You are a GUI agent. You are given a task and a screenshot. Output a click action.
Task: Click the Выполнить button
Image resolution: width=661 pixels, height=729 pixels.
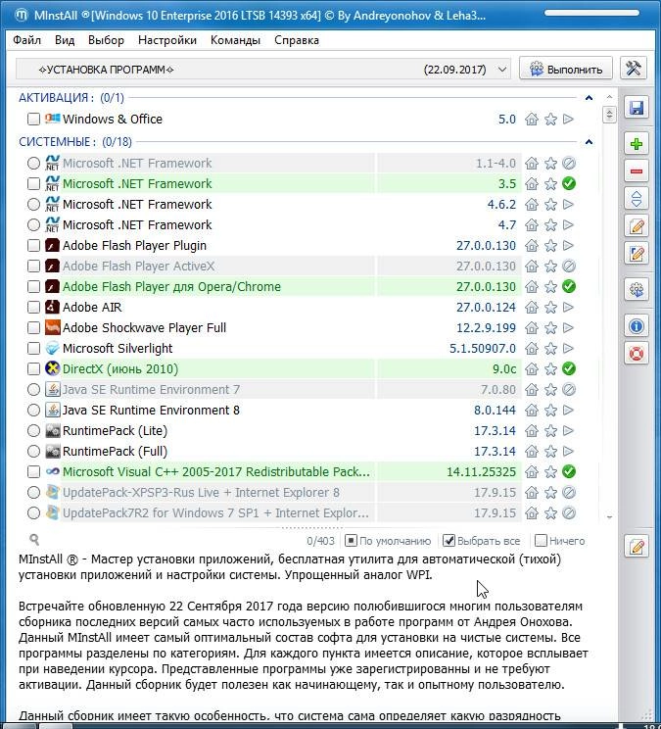tap(566, 69)
